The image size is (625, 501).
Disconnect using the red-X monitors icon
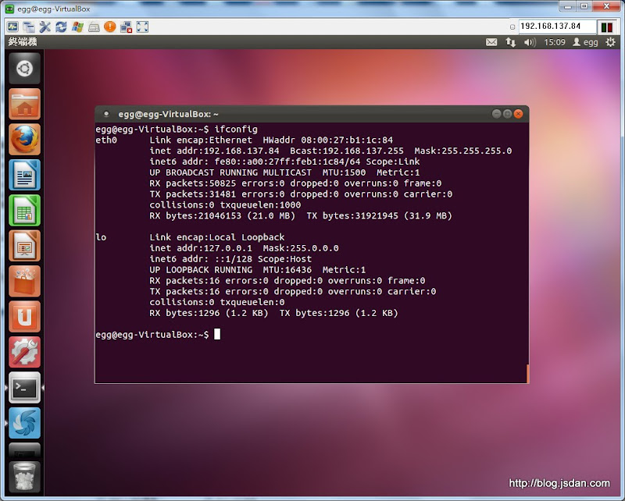tap(126, 27)
